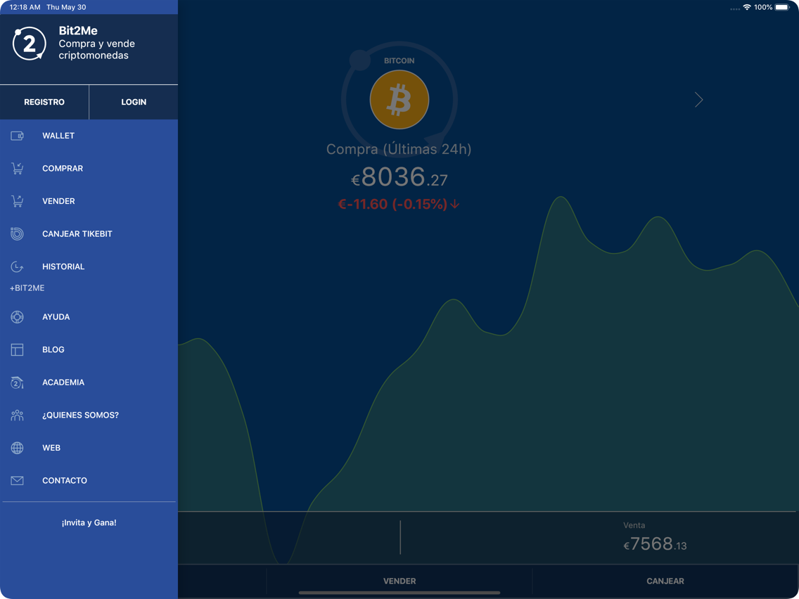
Task: Tap the Bitcoin coin emblem
Action: 399,99
